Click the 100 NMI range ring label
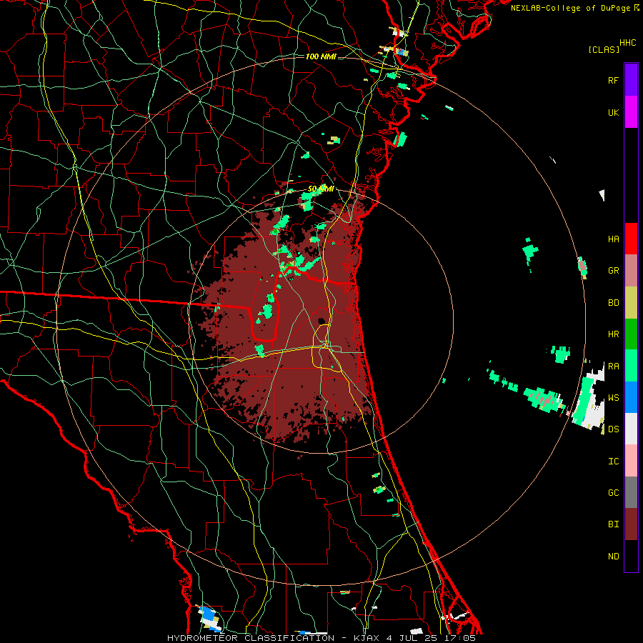Screen dimensions: 643x643 (x=321, y=56)
